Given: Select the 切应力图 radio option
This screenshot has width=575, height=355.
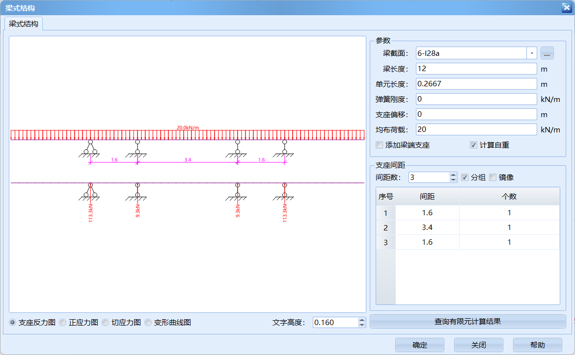Looking at the screenshot, I should (105, 323).
